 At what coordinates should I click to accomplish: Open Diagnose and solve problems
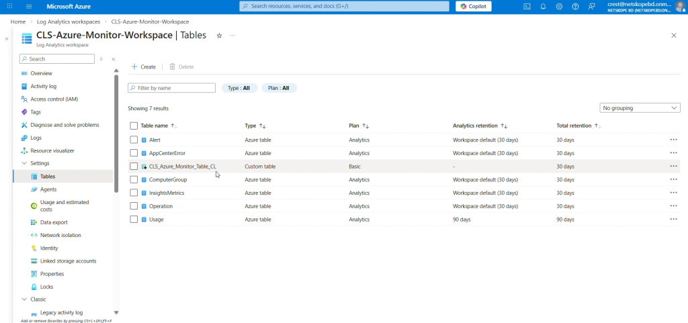64,125
